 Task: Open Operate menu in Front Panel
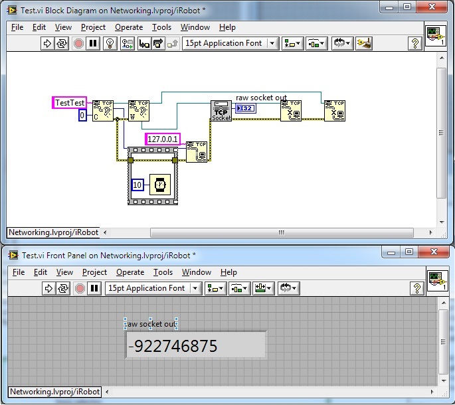coord(130,272)
